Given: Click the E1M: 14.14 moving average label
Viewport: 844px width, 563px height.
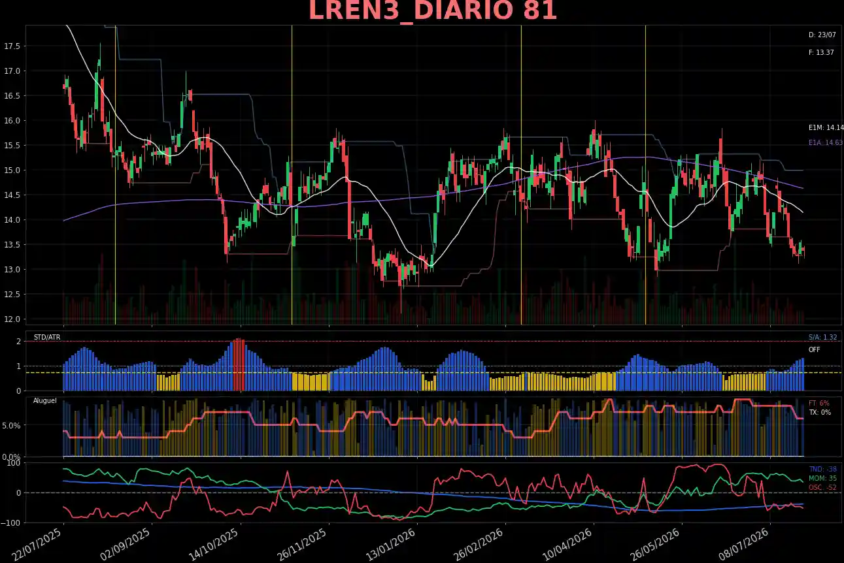Looking at the screenshot, I should pos(826,128).
